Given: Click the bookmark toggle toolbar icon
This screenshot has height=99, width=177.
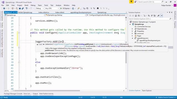Looking at the screenshot, I should (98, 9).
